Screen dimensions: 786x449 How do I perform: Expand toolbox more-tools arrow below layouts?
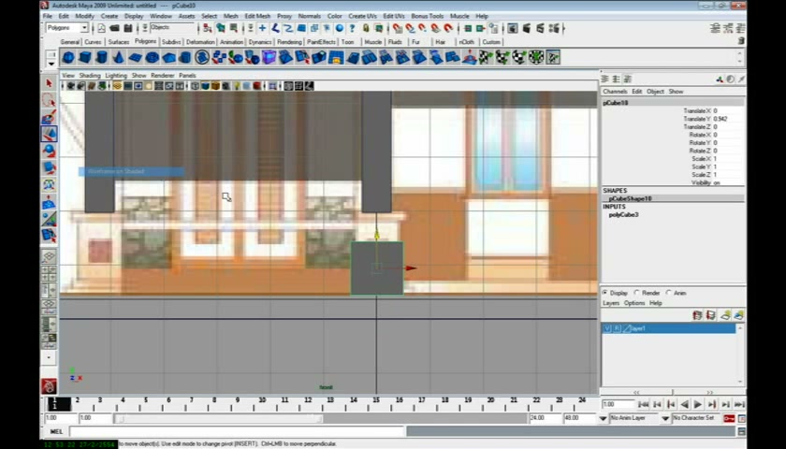tap(49, 357)
